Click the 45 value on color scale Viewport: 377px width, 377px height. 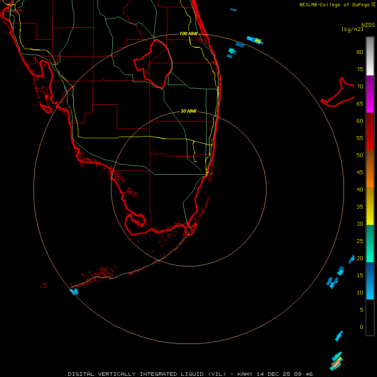coord(360,173)
